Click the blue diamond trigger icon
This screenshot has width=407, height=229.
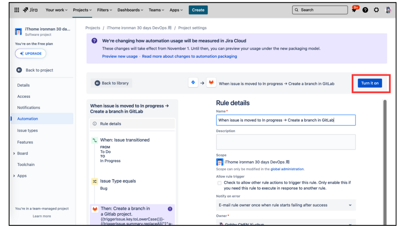(x=193, y=83)
